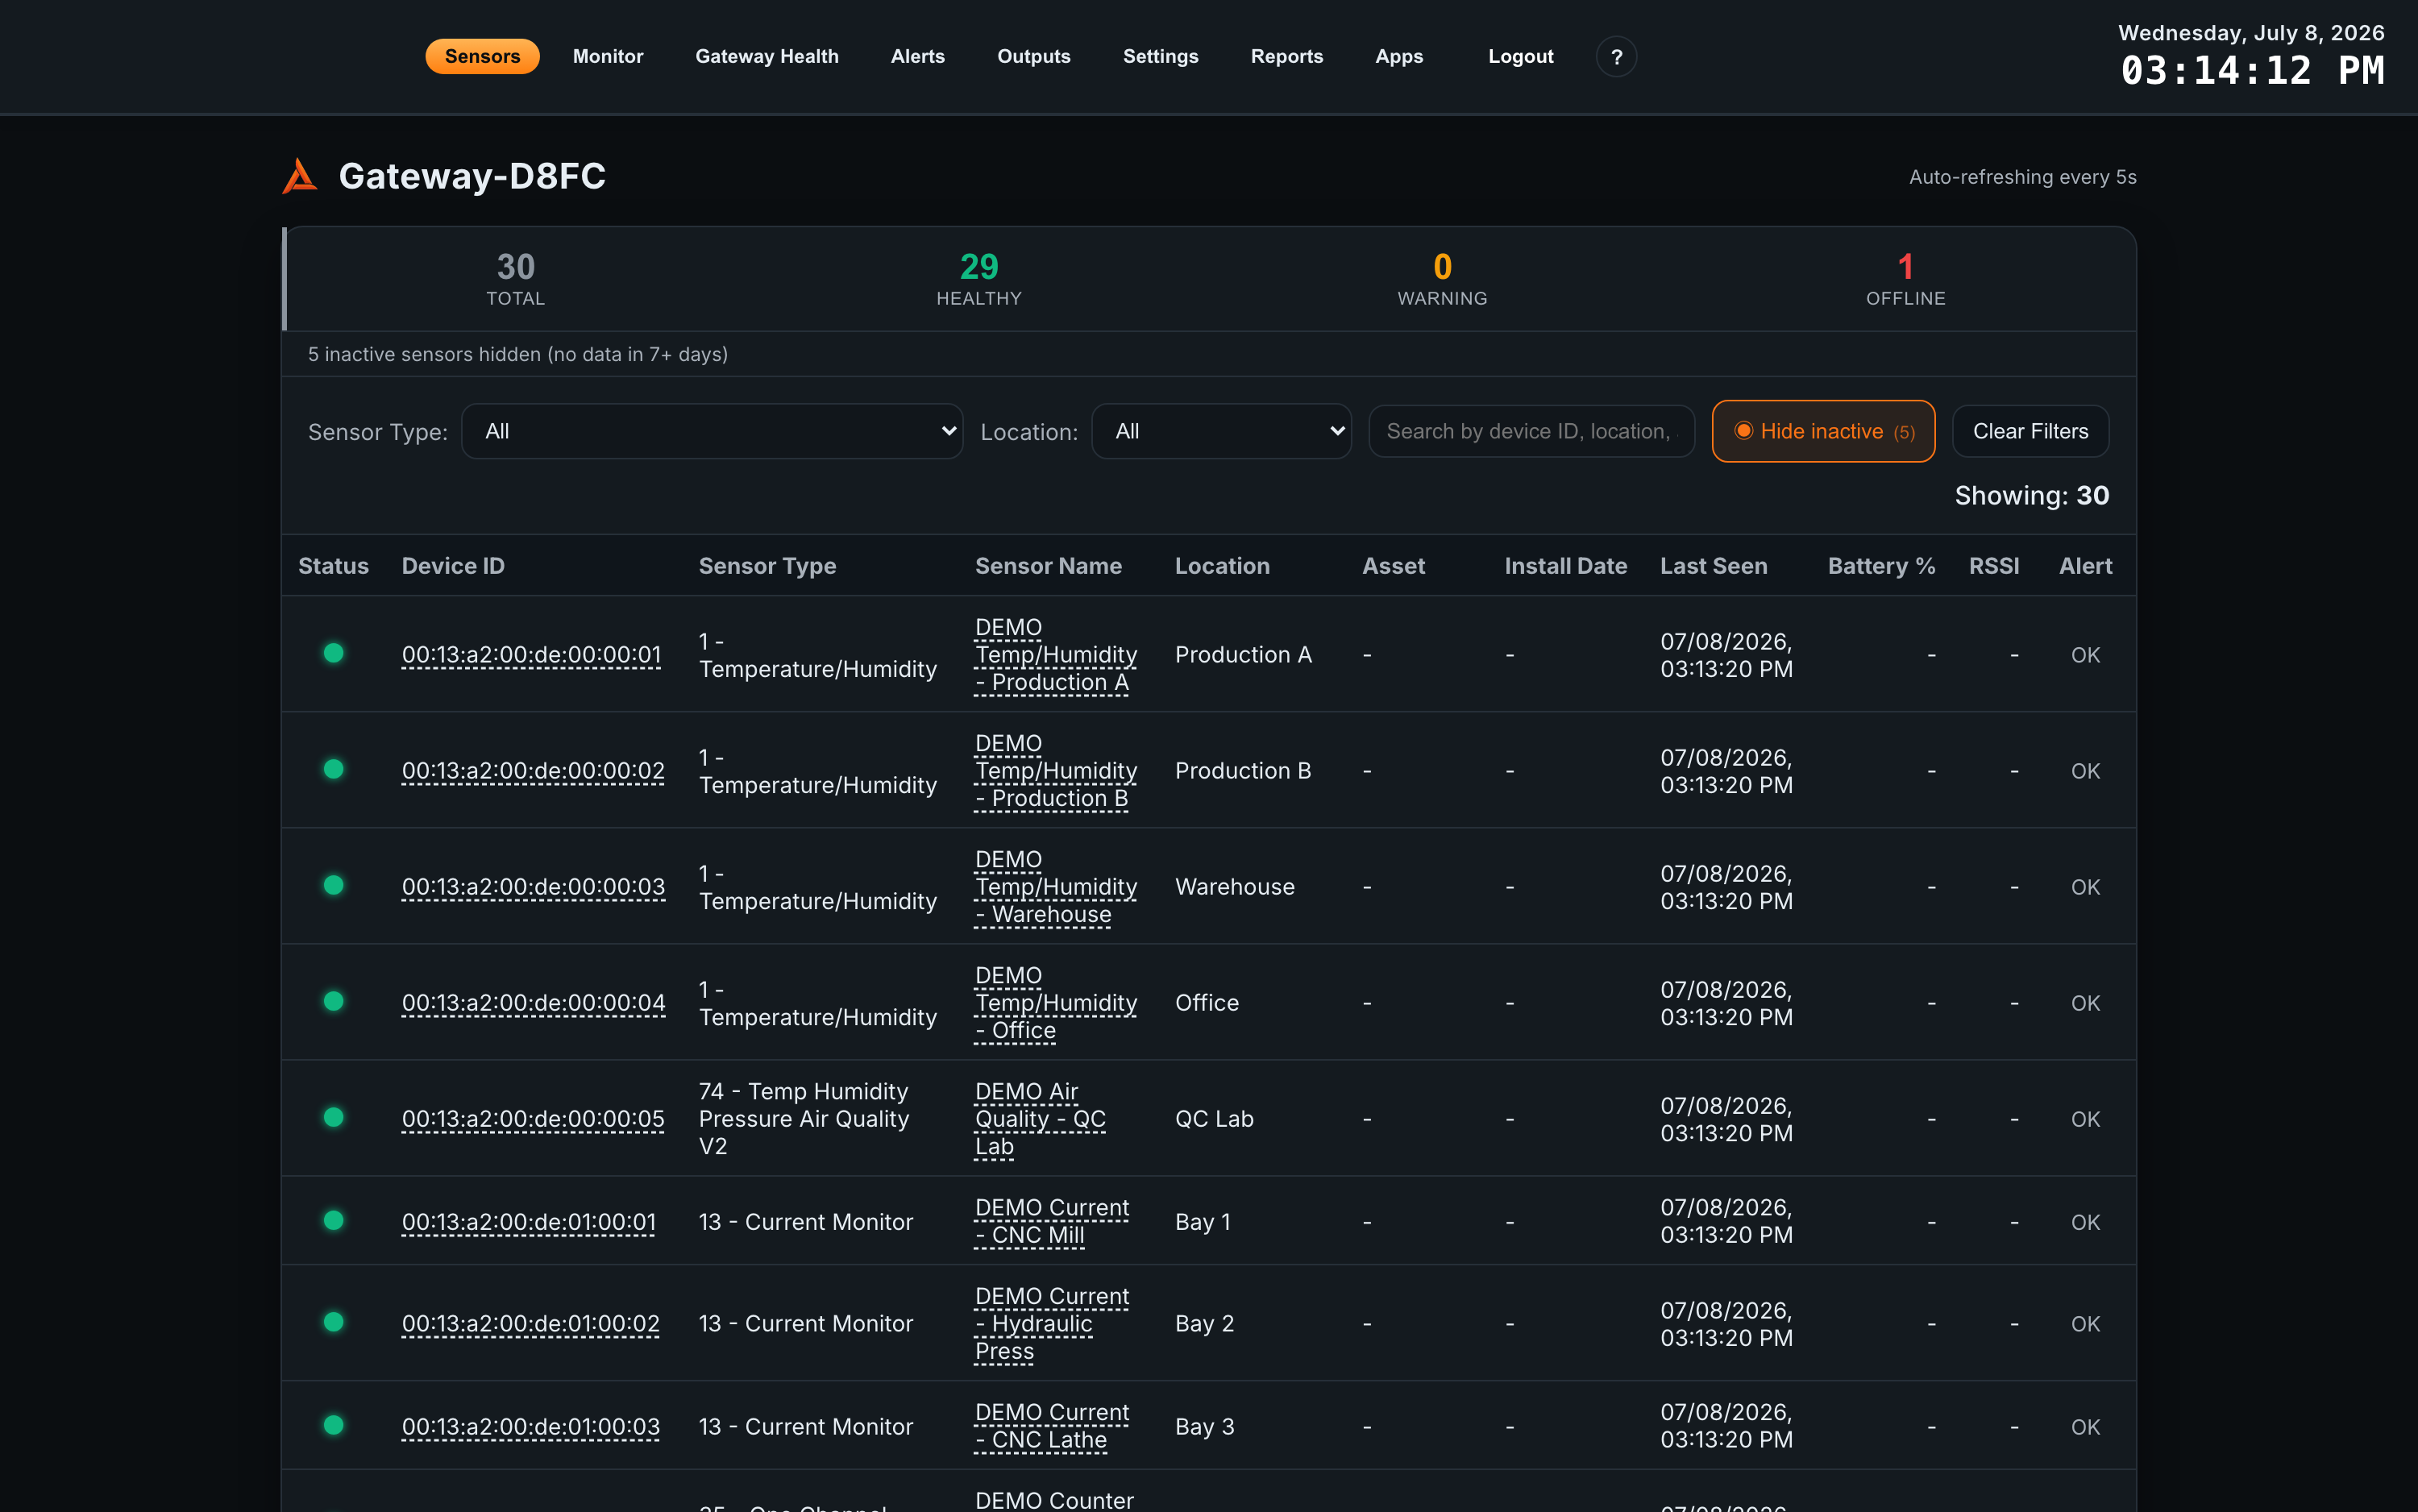Viewport: 2418px width, 1512px height.
Task: Click green status dot for Warehouse sensor
Action: point(334,885)
